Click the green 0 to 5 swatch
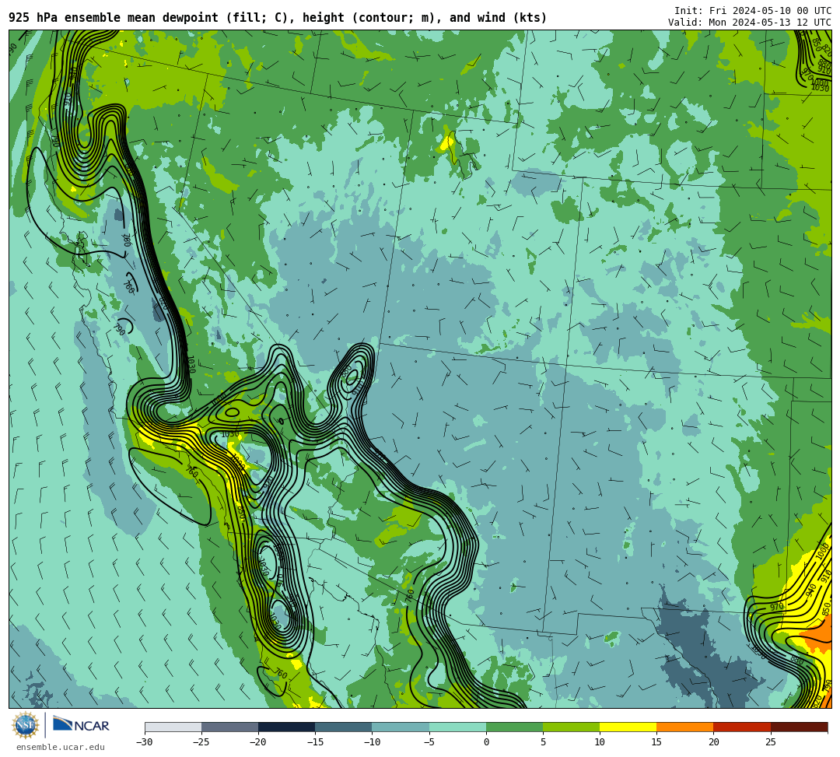840x757 pixels. tap(514, 727)
